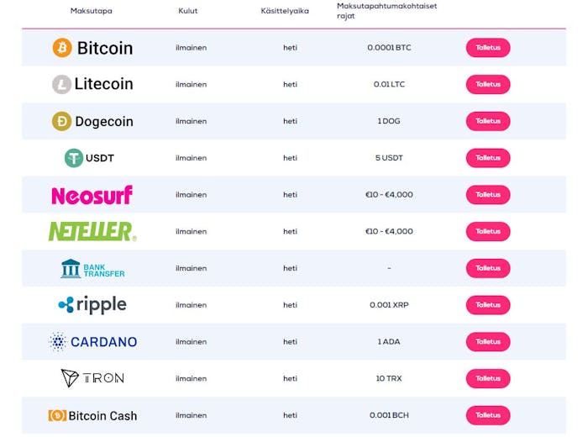Click the green Neteller logo

(x=92, y=231)
